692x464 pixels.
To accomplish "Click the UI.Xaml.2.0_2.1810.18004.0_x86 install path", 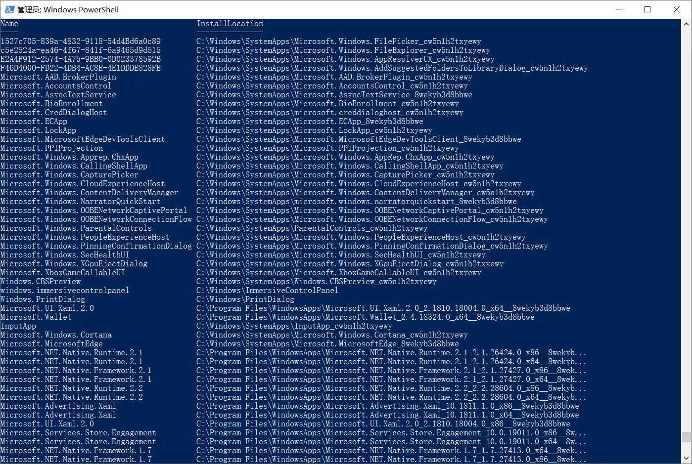I will point(383,424).
